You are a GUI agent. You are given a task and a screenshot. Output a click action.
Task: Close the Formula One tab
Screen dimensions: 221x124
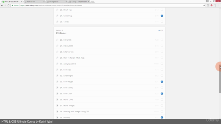pyautogui.click(x=44, y=2)
